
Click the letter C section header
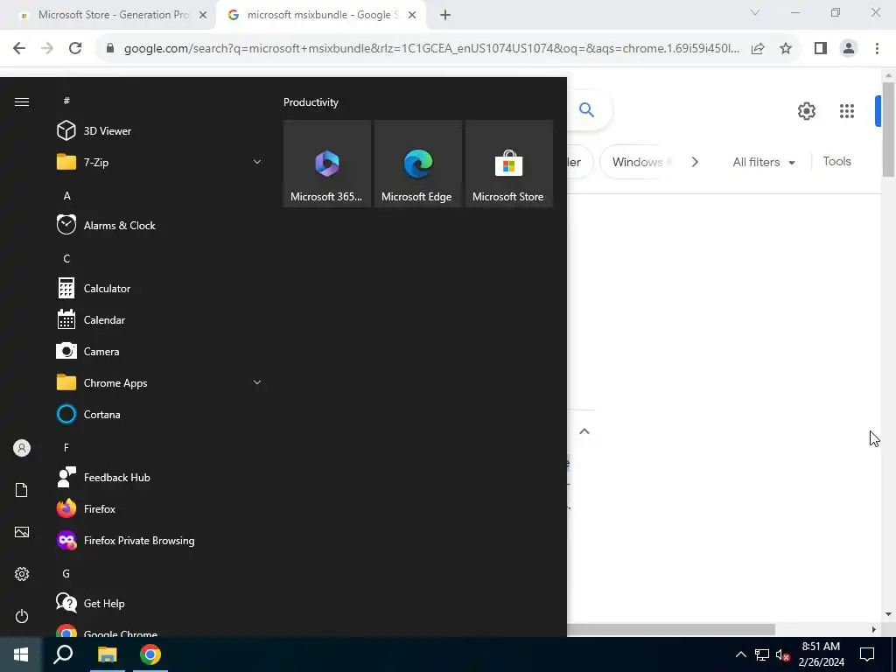coord(66,259)
